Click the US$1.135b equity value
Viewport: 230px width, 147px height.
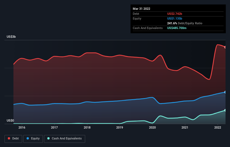tap(175, 18)
